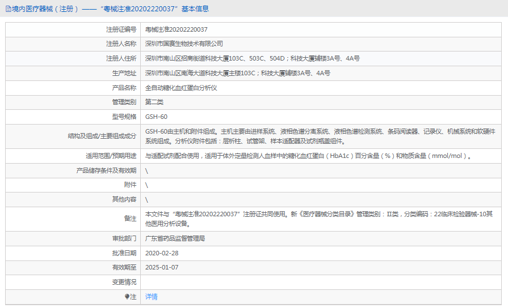Viewport: 508px width, 308px height.
Task: Click the 产品名称 label
Action: pyautogui.click(x=124, y=88)
